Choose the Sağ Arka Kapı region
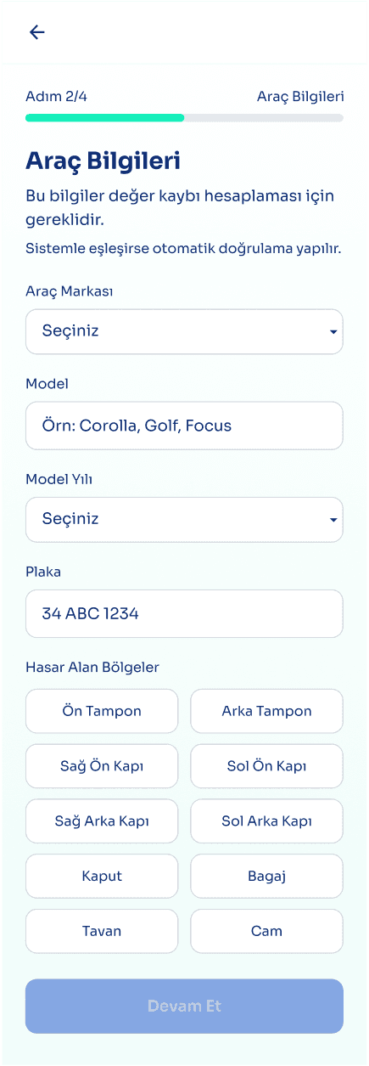This screenshot has width=369, height=1066. (102, 821)
